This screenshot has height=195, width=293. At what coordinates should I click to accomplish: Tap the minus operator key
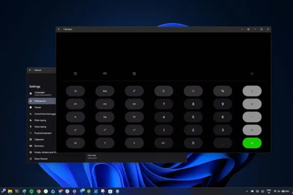click(x=252, y=117)
